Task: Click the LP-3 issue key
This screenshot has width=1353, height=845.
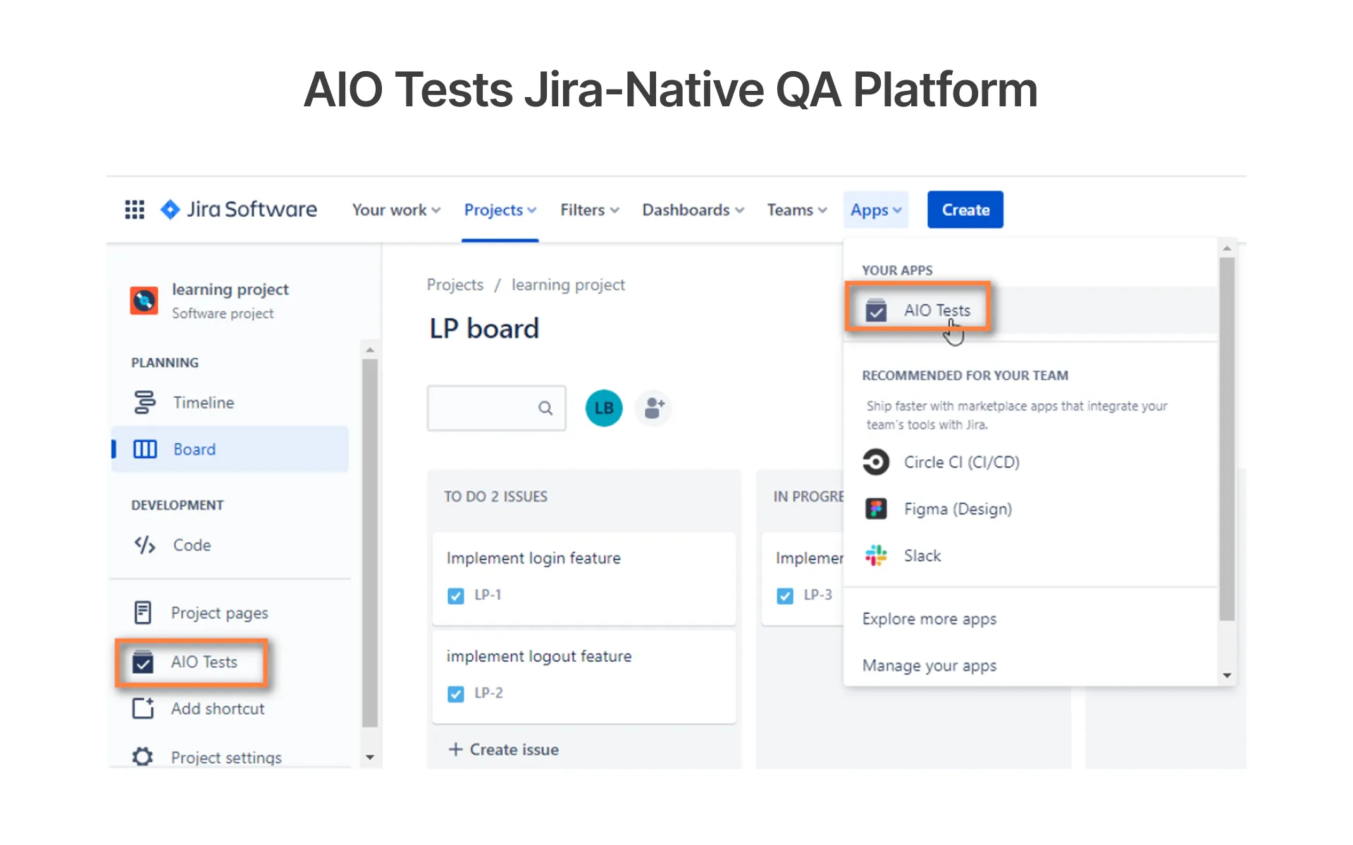Action: [x=817, y=595]
